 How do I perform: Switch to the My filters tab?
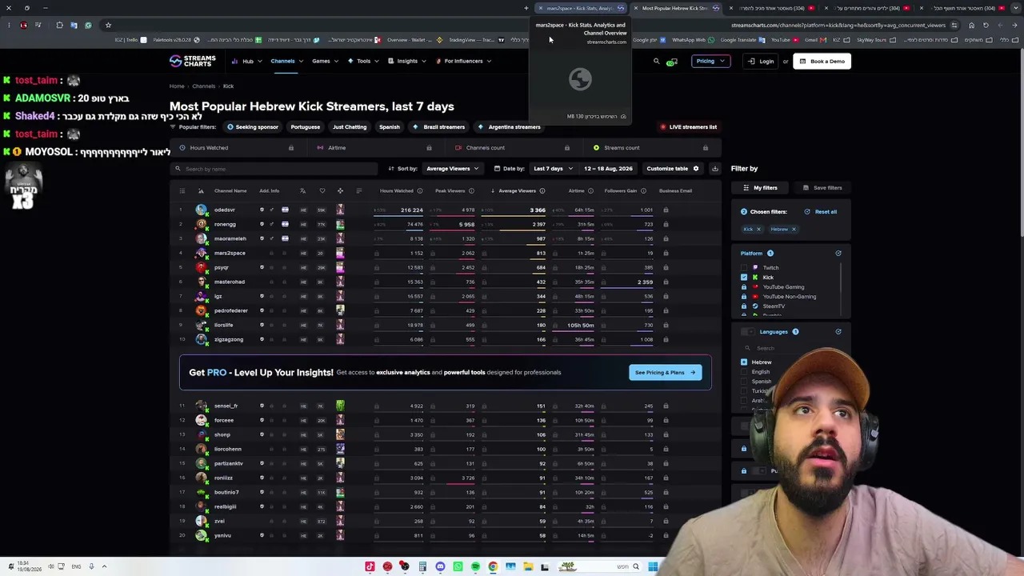tap(760, 188)
